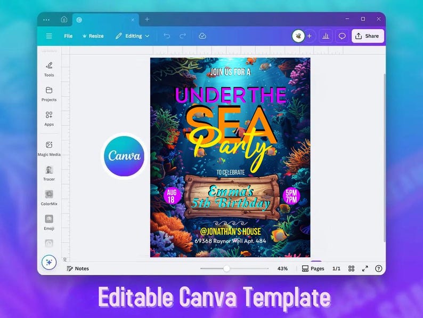Open the Projects panel

click(49, 94)
